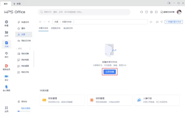The image size is (185, 117).
Task: Open the 金山海报 poster icon
Action: 6,87
